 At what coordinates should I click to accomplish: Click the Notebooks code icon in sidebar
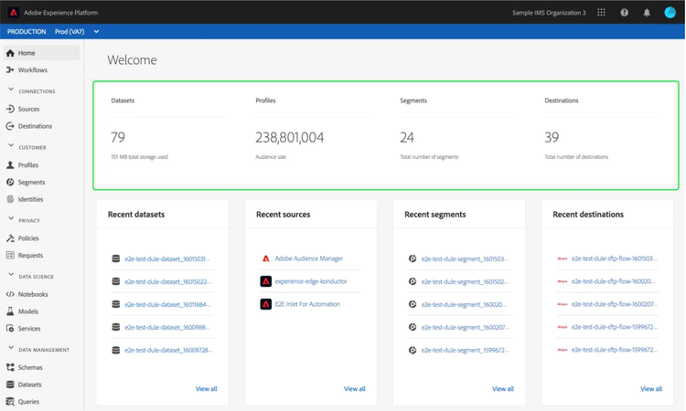(x=10, y=294)
